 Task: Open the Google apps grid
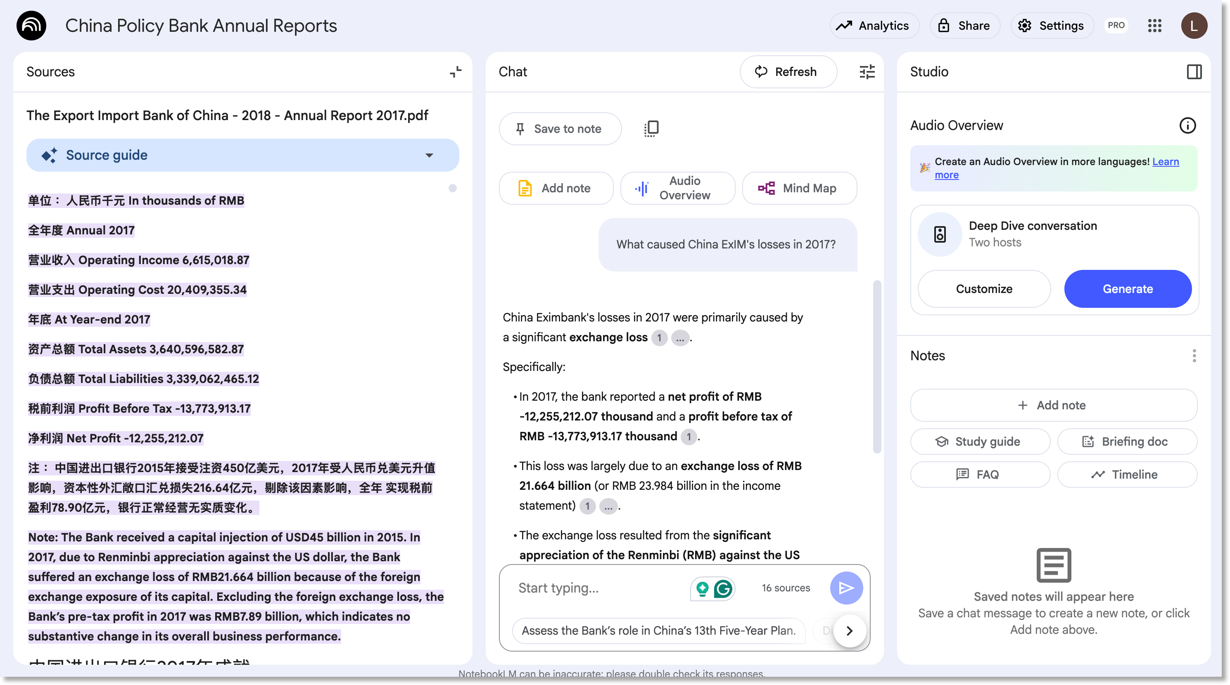[1154, 25]
